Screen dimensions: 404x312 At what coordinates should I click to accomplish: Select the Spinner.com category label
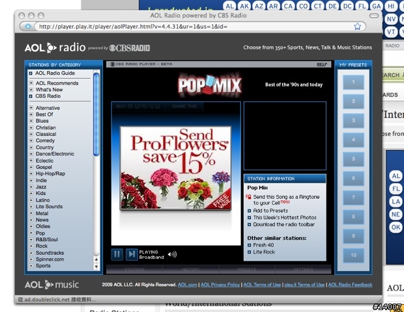click(50, 259)
